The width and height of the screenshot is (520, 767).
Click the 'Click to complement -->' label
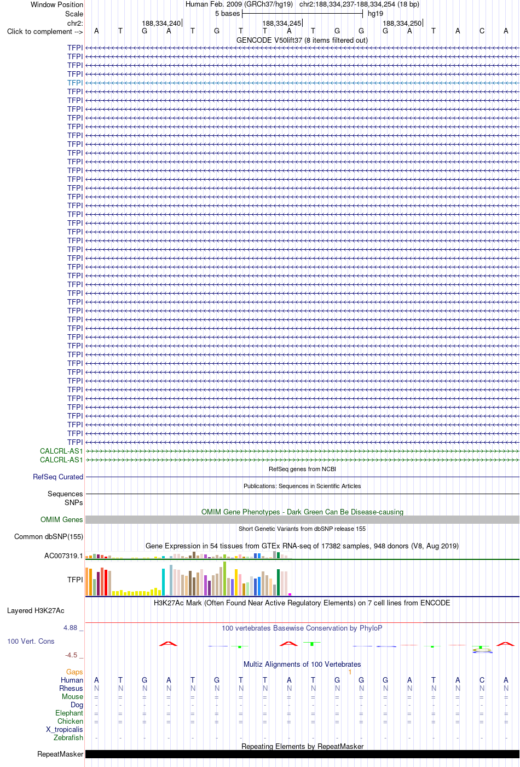(x=45, y=31)
